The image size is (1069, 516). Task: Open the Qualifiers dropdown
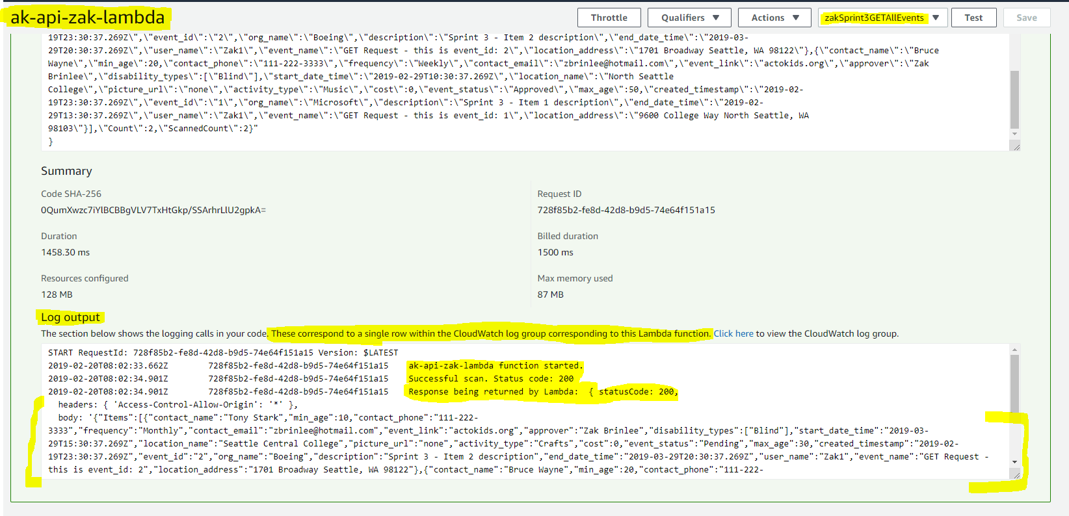tap(690, 18)
